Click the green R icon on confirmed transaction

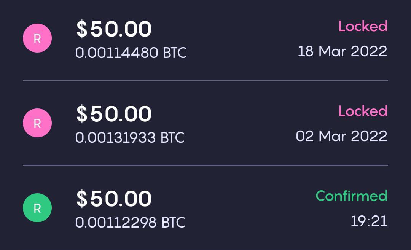pyautogui.click(x=37, y=207)
